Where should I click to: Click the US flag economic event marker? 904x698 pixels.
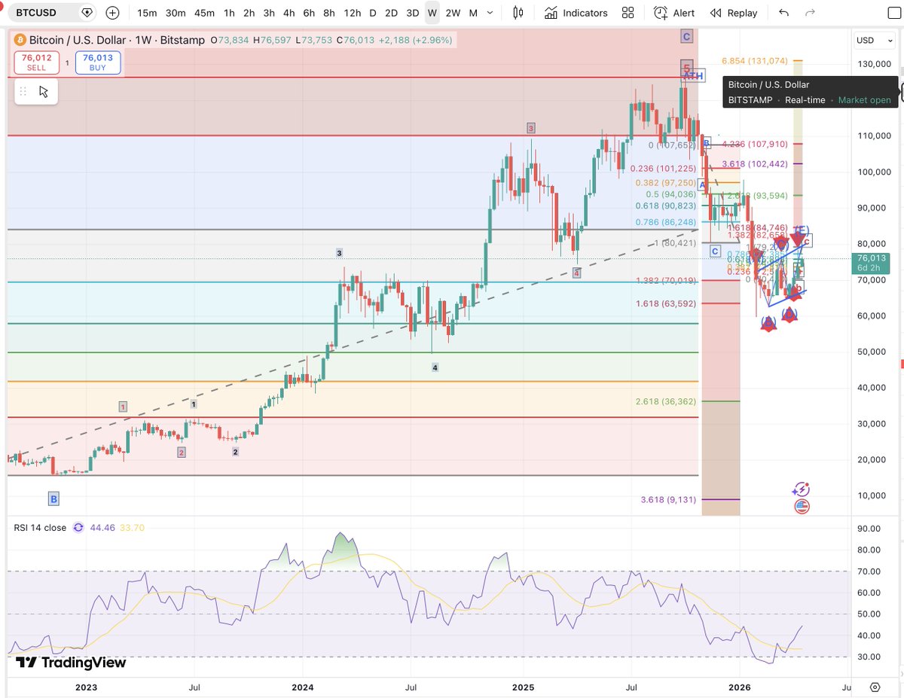pos(802,507)
